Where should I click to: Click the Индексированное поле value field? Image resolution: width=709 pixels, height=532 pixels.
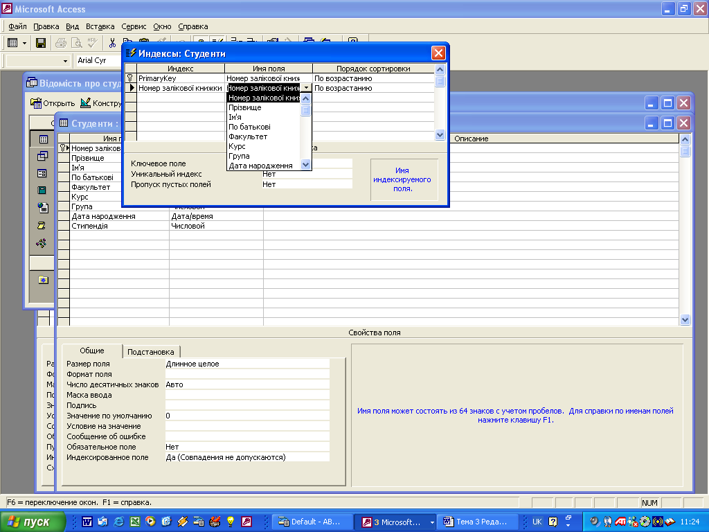pos(247,457)
